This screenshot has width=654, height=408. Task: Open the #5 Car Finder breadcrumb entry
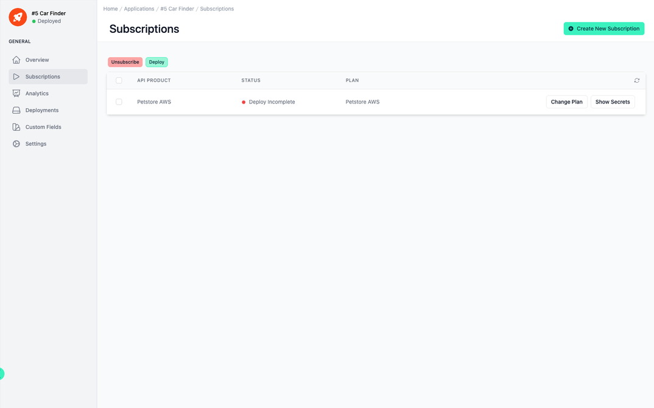[x=177, y=9]
